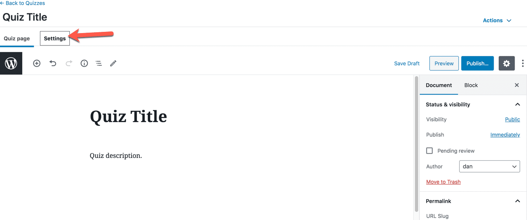This screenshot has height=220, width=527.
Task: Open the Author dropdown showing dan
Action: [x=490, y=166]
